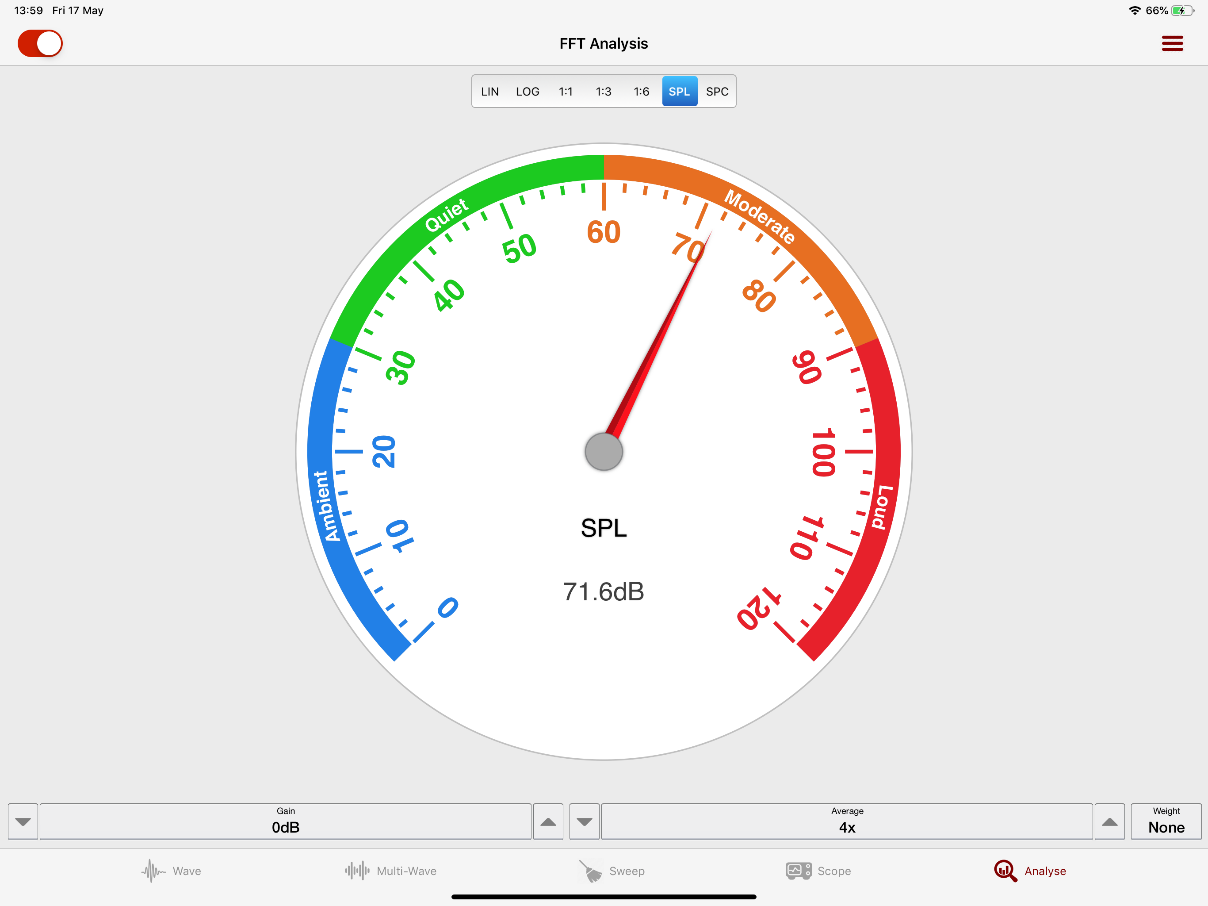Select the SPL meter mode
This screenshot has width=1208, height=906.
679,91
